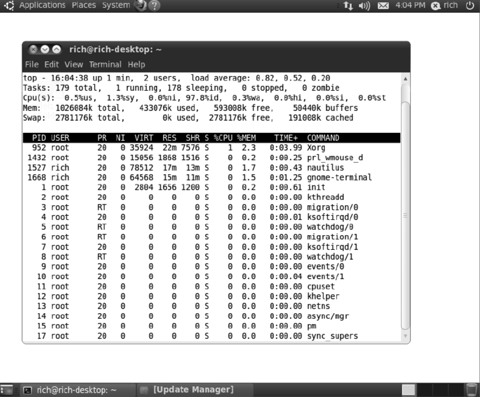
Task: Click the terminal title bar text
Action: coord(115,49)
